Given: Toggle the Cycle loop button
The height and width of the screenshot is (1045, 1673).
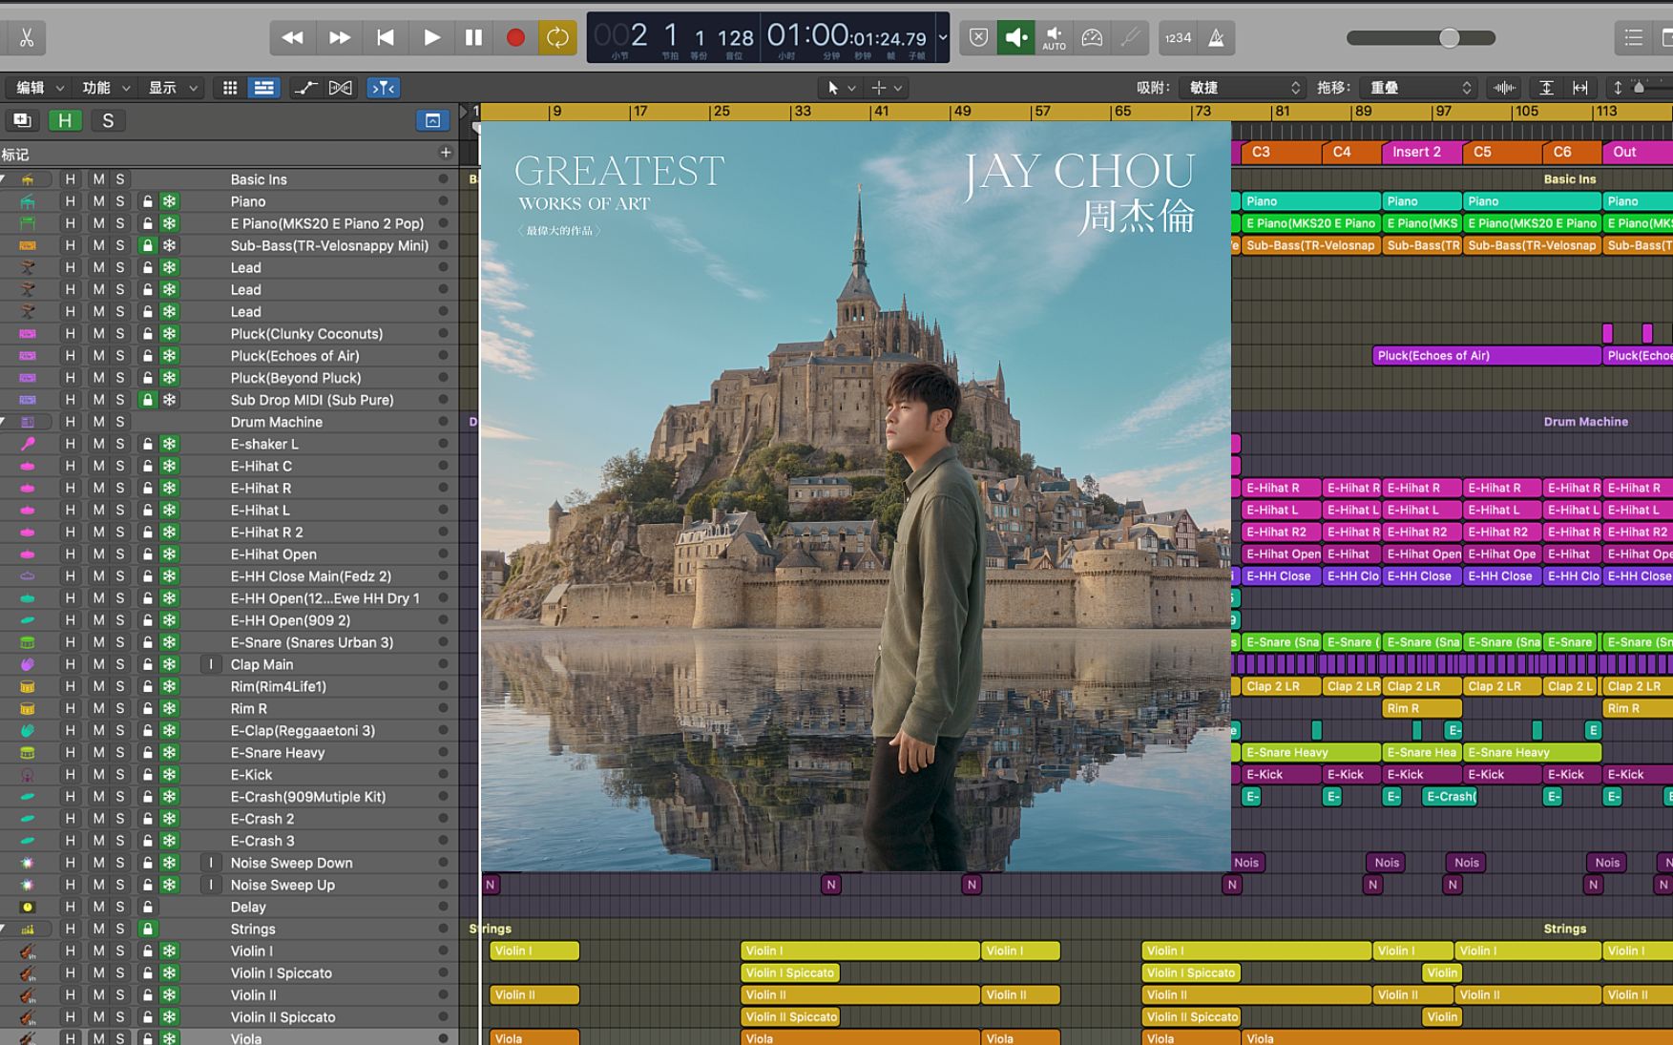Looking at the screenshot, I should tap(557, 38).
